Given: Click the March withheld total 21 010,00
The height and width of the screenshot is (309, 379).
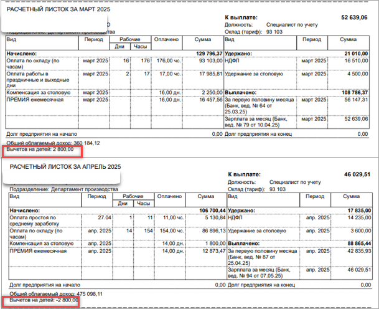Looking at the screenshot, I should coord(356,54).
